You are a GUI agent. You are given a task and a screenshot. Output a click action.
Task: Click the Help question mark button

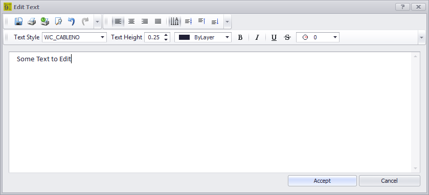402,7
